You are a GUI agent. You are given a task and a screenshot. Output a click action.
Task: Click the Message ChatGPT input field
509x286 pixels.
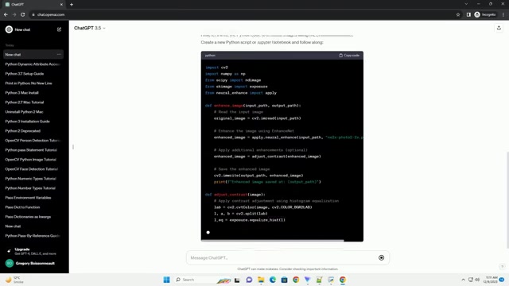(282, 257)
